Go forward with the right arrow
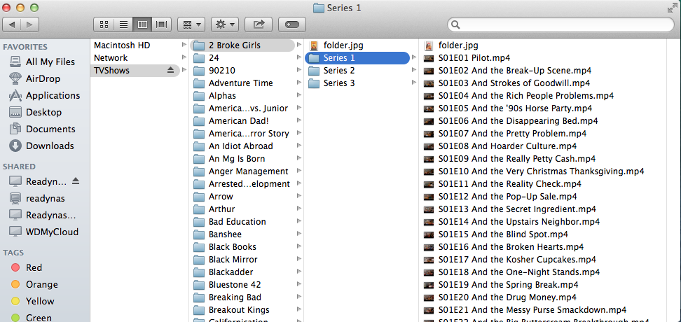681x322 pixels. [x=29, y=24]
